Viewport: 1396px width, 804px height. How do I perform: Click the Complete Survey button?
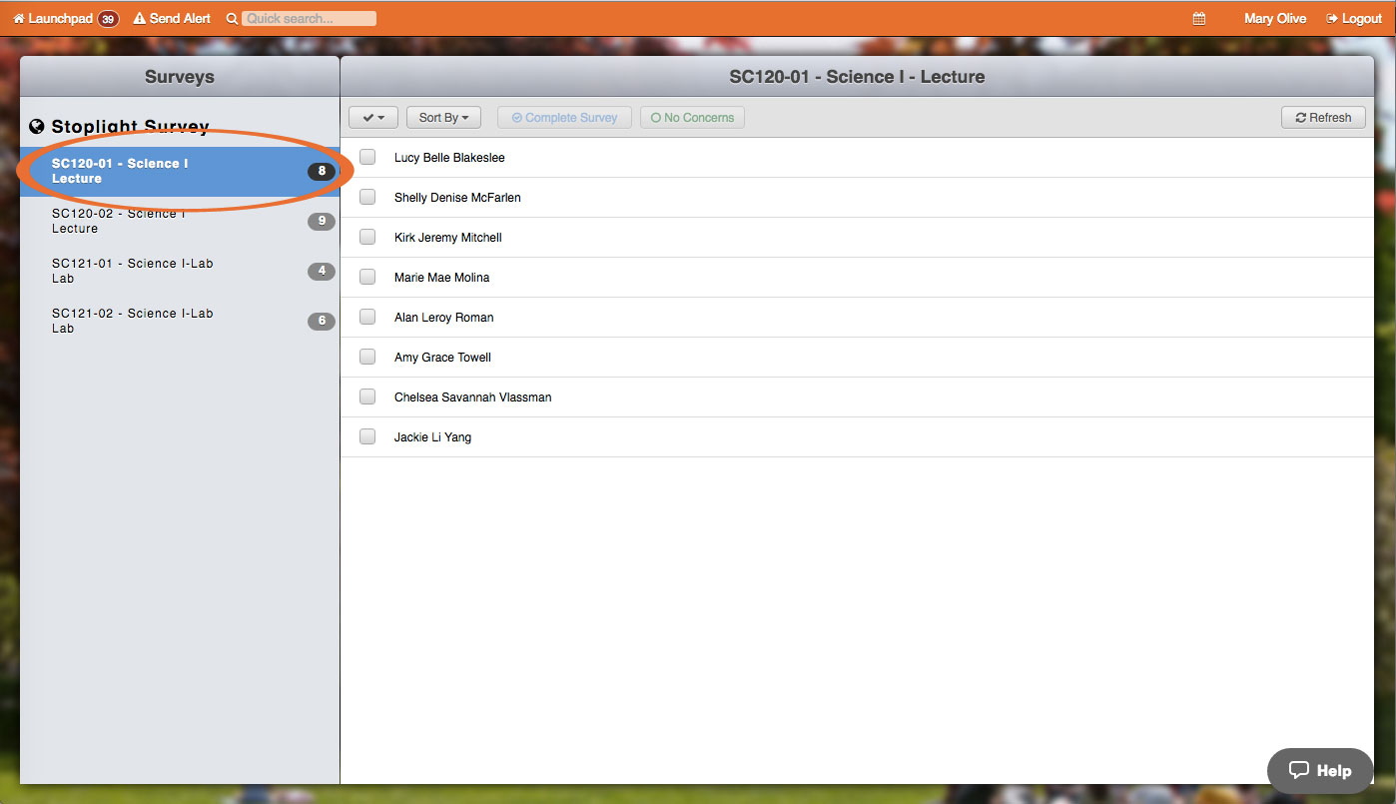coord(564,118)
